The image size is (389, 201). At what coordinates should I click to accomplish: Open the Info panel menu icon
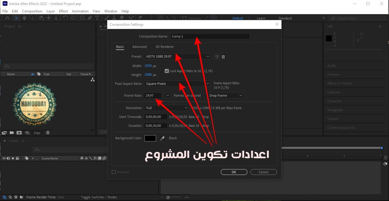coord(380,26)
